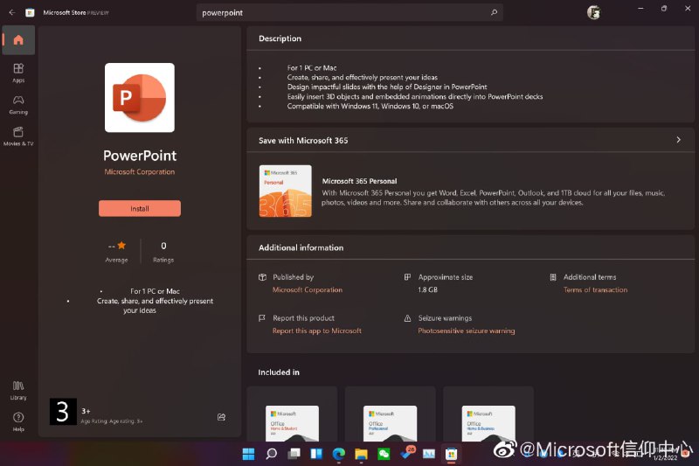Viewport: 699px width, 466px height.
Task: Click the Description heading
Action: point(280,38)
